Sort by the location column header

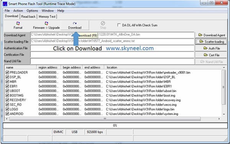coord(112,67)
